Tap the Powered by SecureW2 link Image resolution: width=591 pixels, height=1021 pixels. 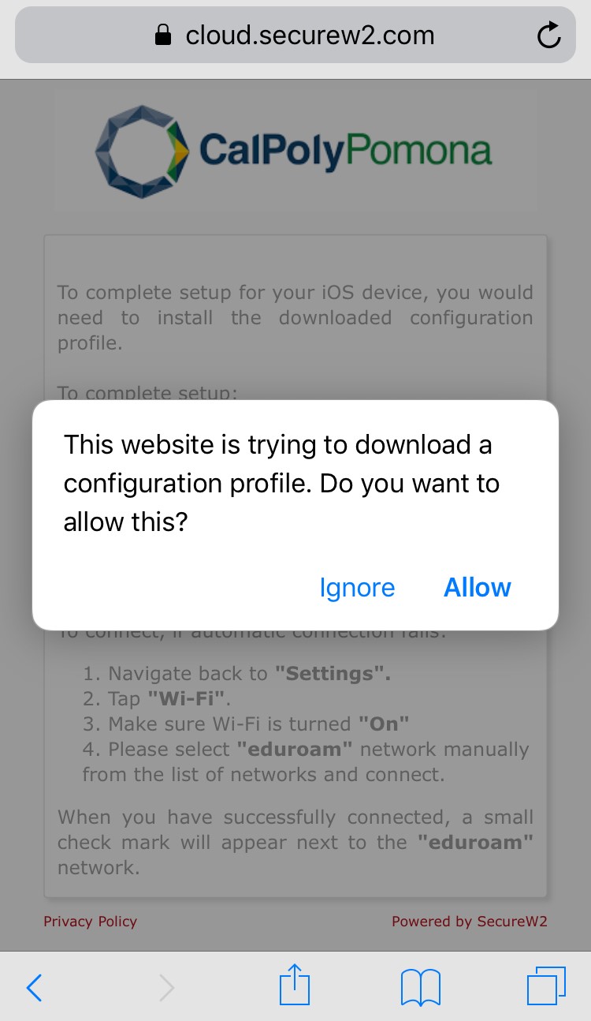469,921
